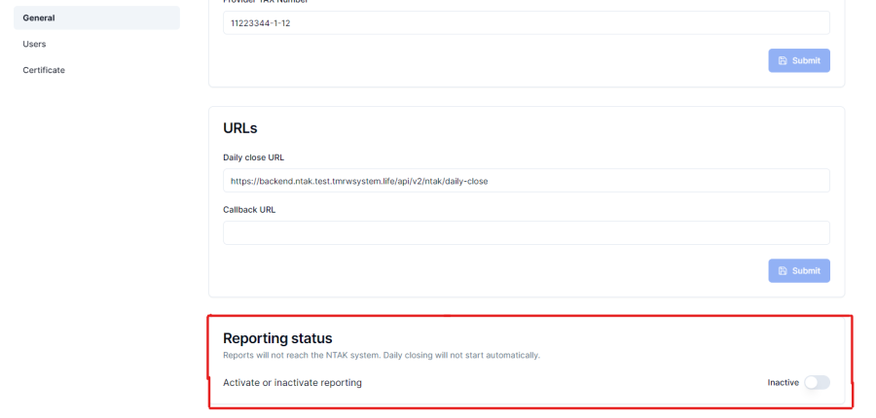
Task: Click the Reporting status heading
Action: pyautogui.click(x=277, y=337)
